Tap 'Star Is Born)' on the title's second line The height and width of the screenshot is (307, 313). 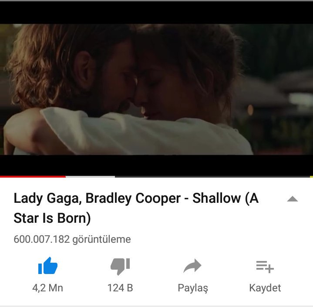coord(52,218)
